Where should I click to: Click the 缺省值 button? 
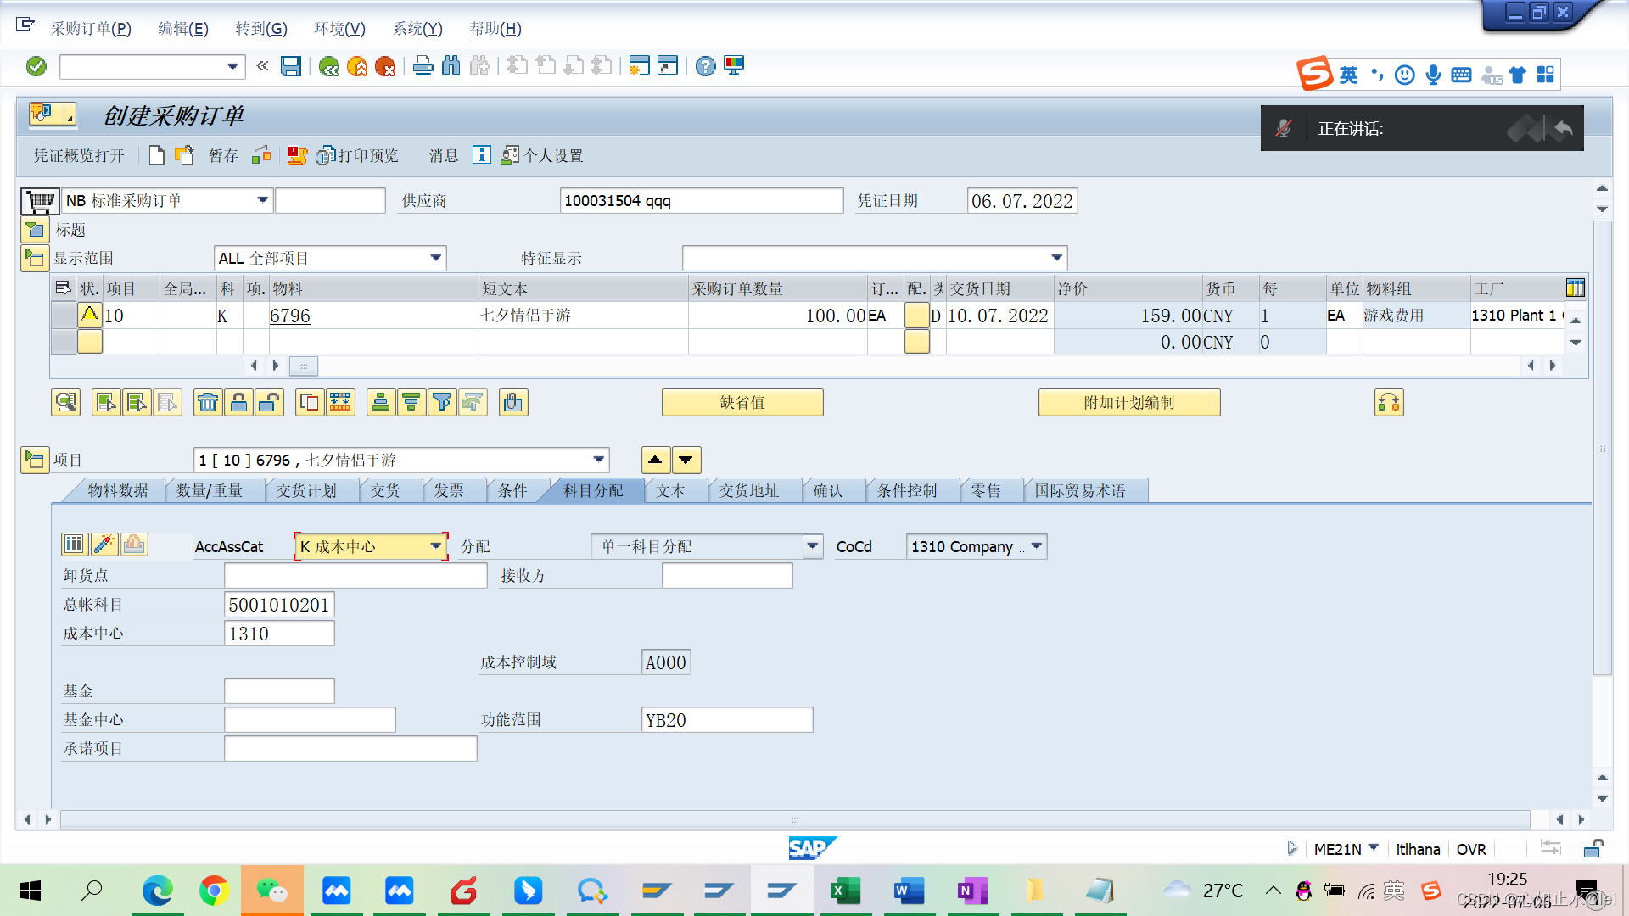pyautogui.click(x=742, y=402)
